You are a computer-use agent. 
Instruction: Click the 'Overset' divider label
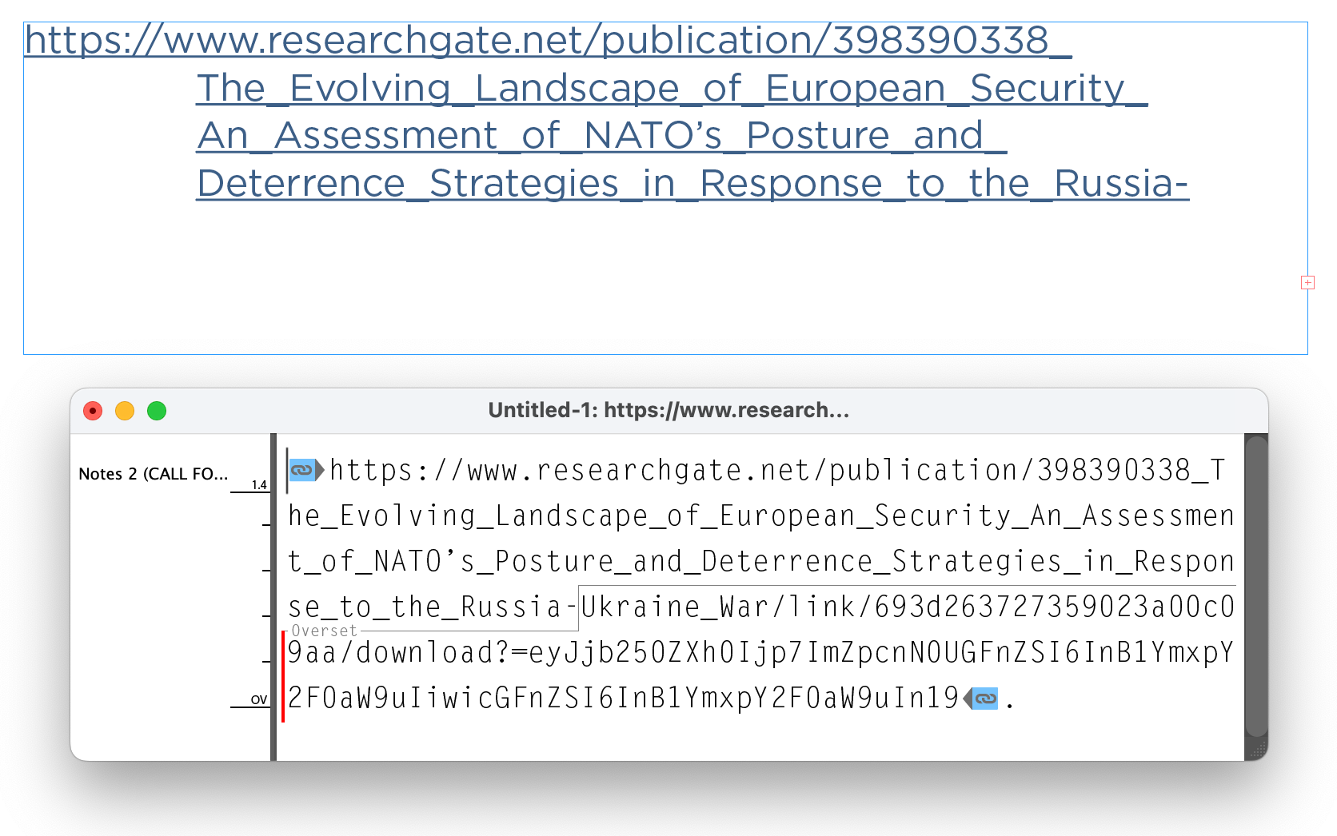point(324,631)
